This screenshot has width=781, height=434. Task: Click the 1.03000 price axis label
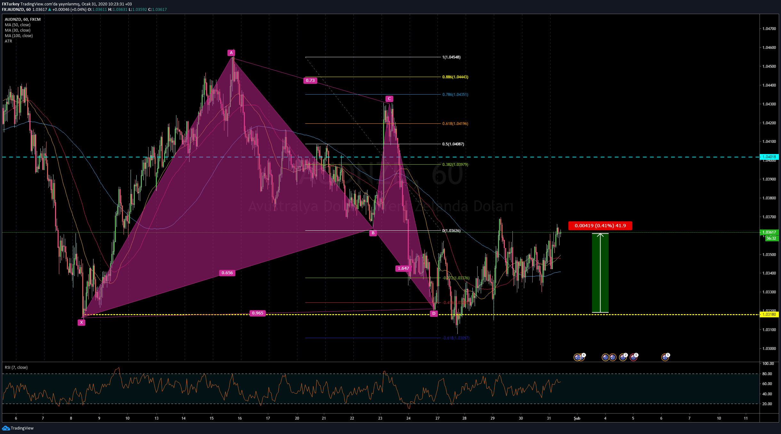click(x=769, y=349)
